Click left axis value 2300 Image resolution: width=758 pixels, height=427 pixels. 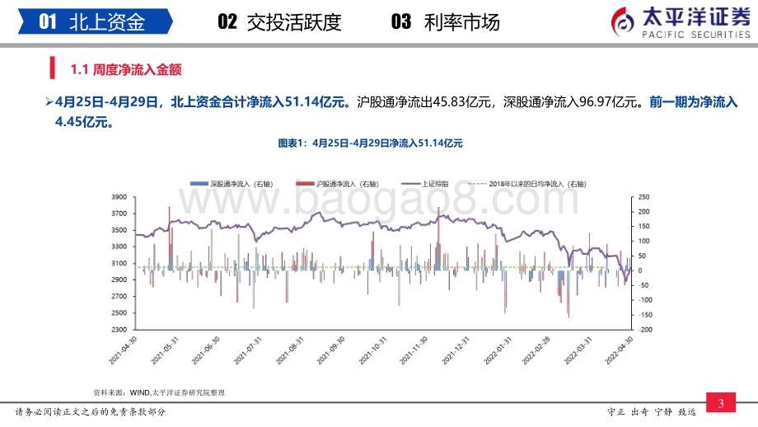(119, 329)
